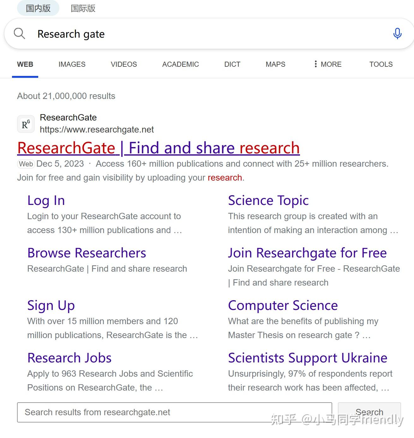Click the search magnifier icon
Image resolution: width=414 pixels, height=438 pixels.
(x=19, y=33)
